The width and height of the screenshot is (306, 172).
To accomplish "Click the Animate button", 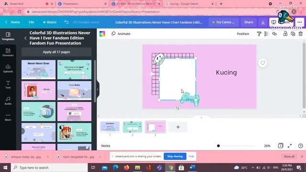I will (x=120, y=34).
